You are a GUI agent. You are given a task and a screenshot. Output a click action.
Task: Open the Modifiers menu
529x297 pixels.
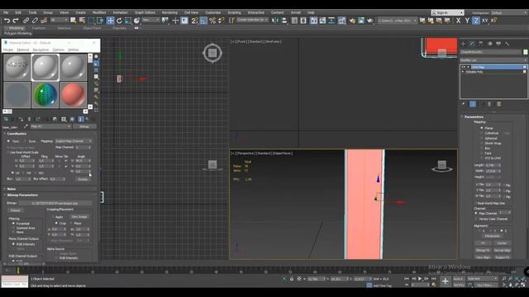[x=99, y=12]
